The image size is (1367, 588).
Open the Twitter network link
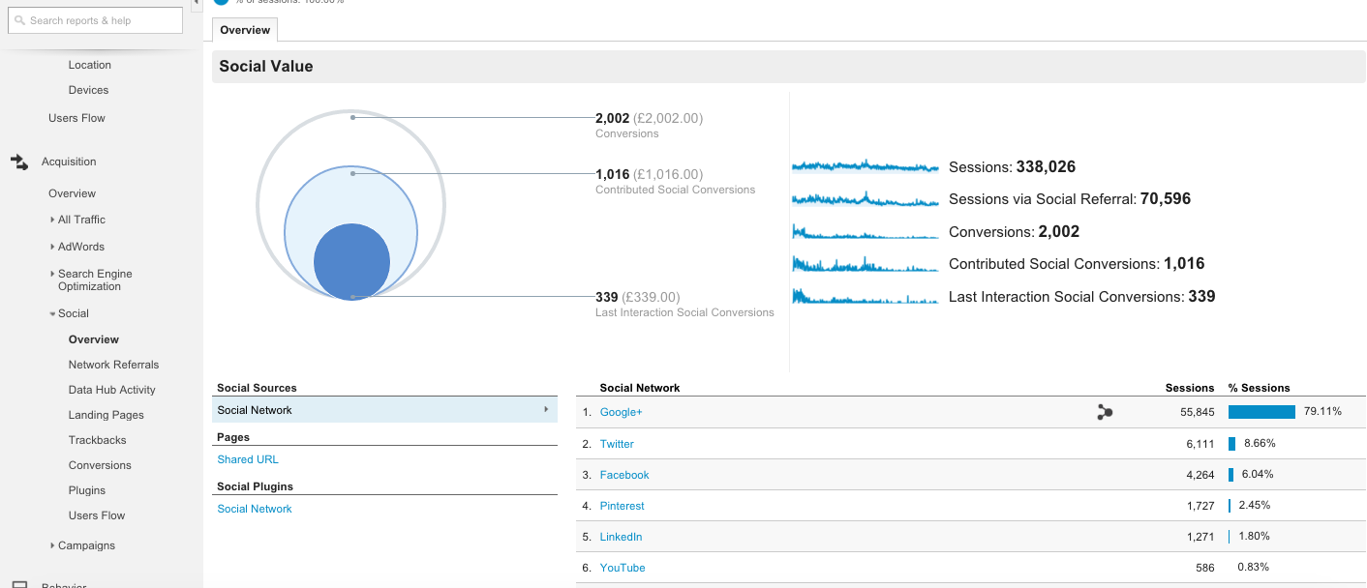point(617,444)
